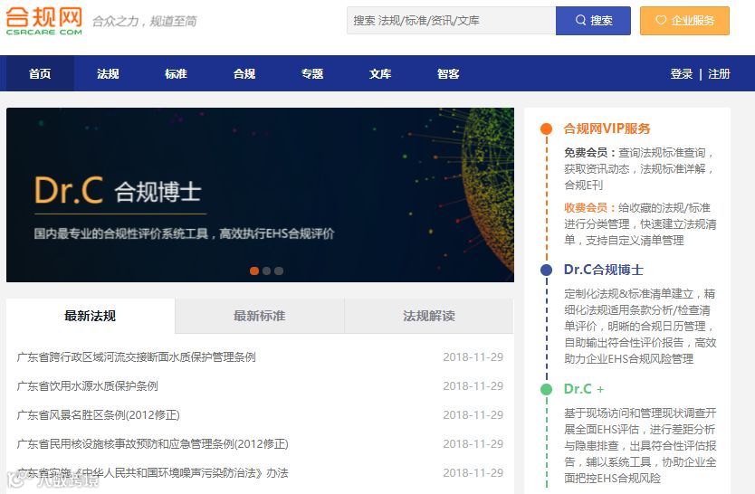Open the 法规 navigation item
Viewport: 755px width, 494px height.
(x=108, y=73)
